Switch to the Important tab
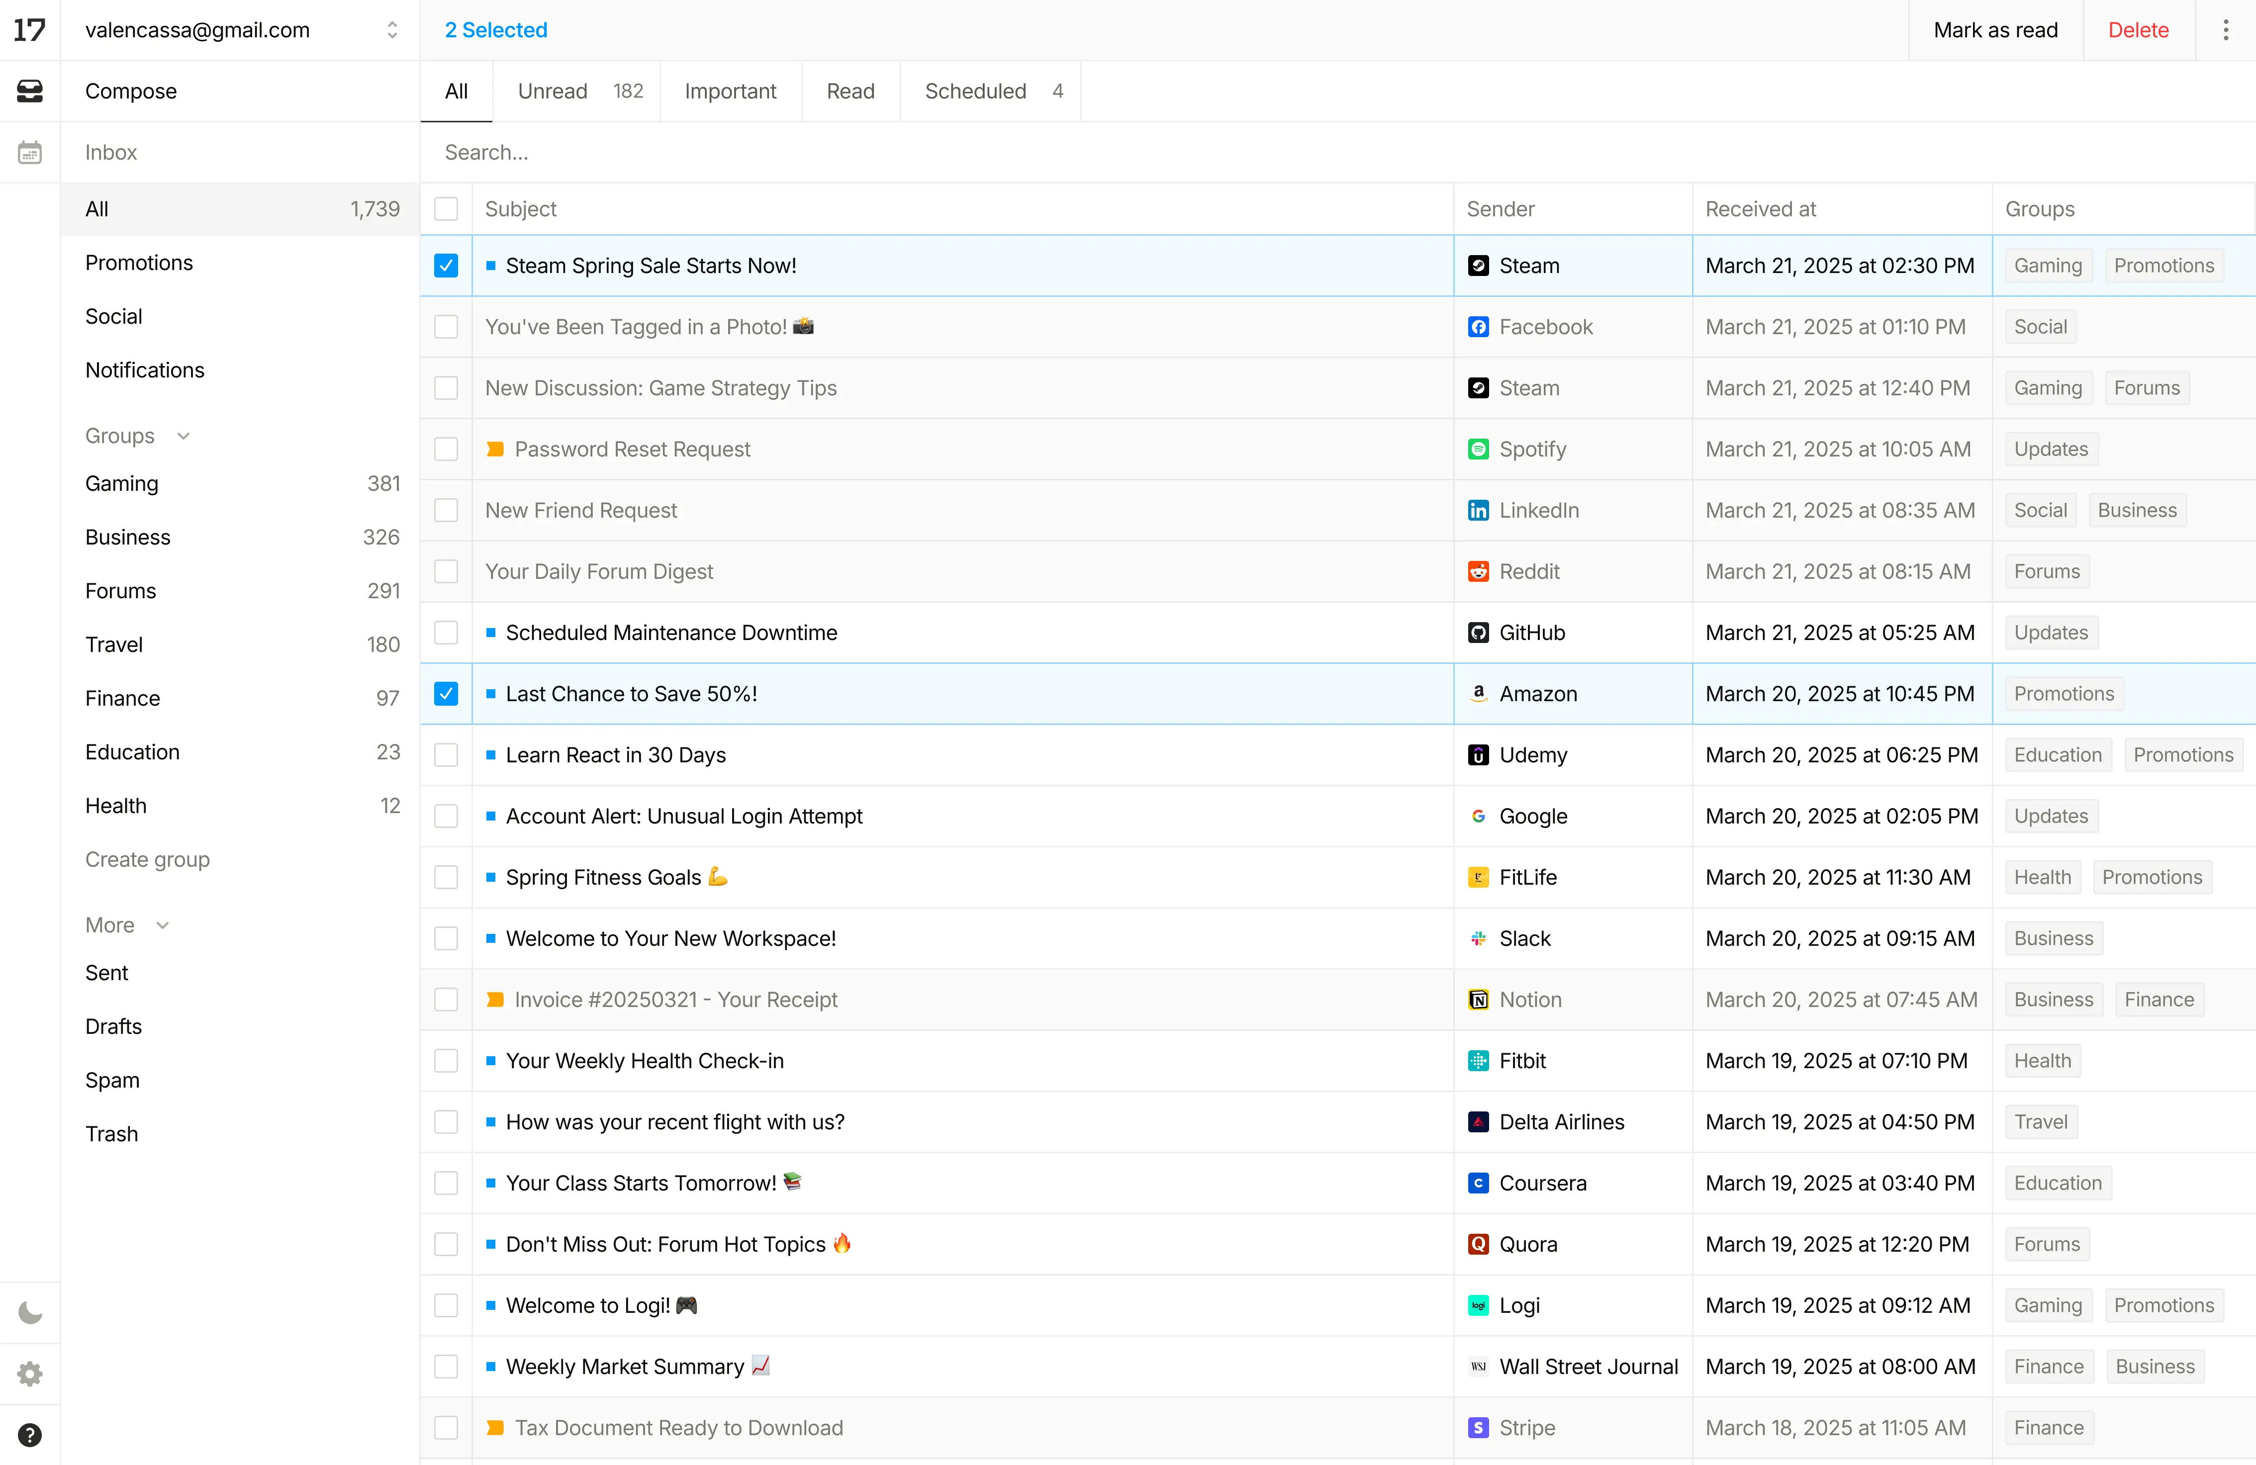The height and width of the screenshot is (1465, 2256). 730,91
